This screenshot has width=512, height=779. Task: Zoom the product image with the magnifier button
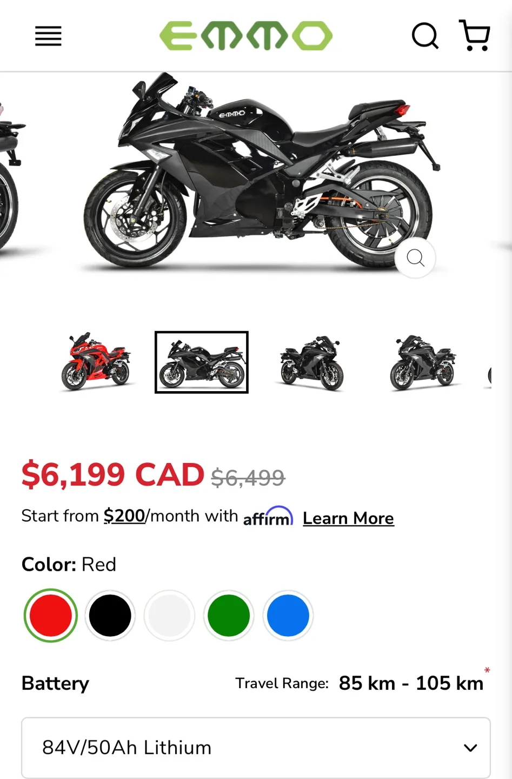[415, 258]
